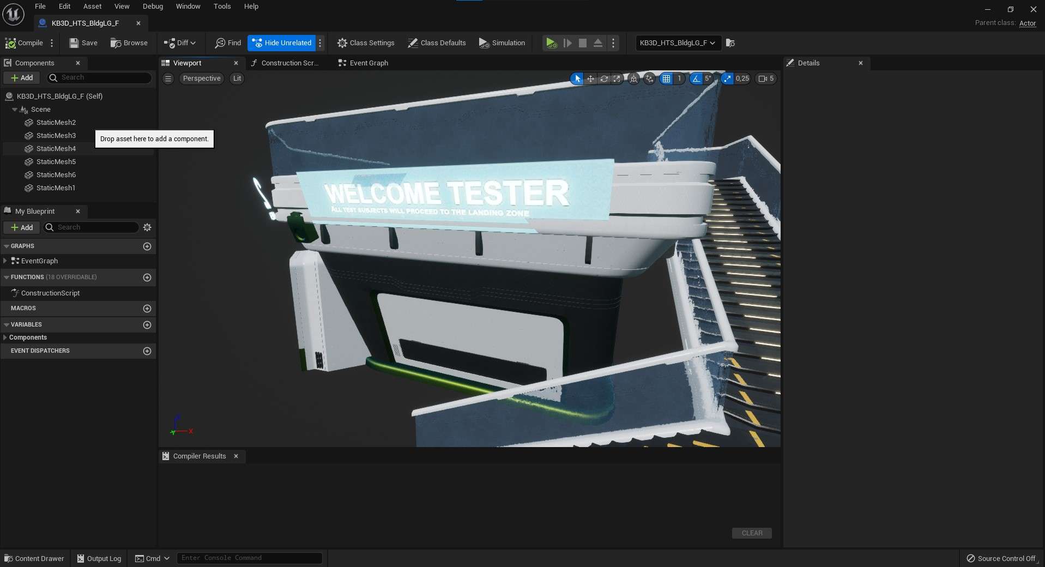This screenshot has width=1045, height=567.
Task: Toggle world/local coordinate system
Action: (x=633, y=79)
